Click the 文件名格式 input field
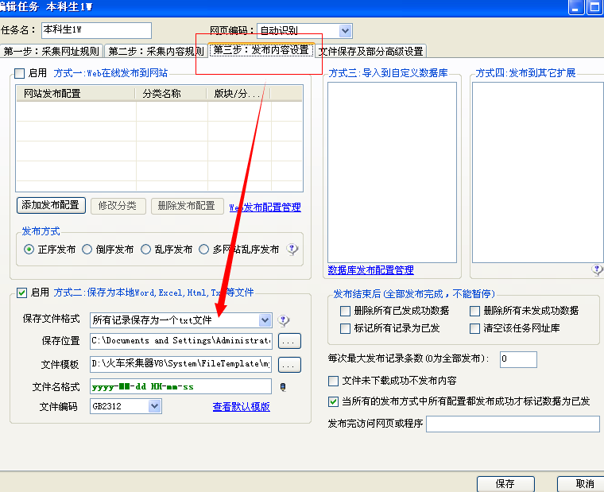604x492 pixels. 180,386
